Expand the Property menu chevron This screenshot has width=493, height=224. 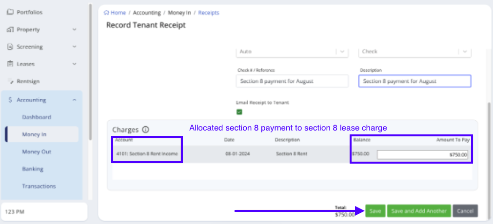74,29
